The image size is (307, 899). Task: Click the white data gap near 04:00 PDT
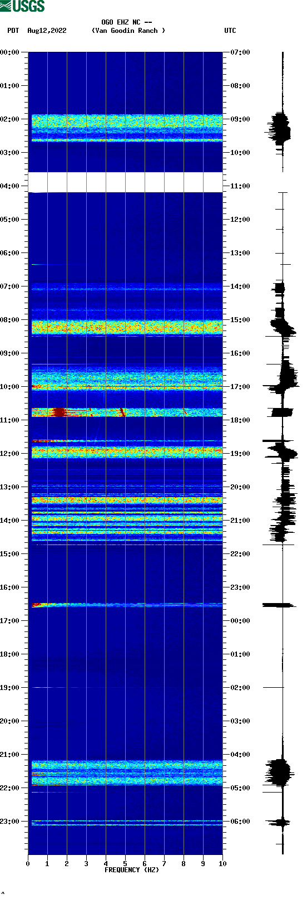pos(125,182)
